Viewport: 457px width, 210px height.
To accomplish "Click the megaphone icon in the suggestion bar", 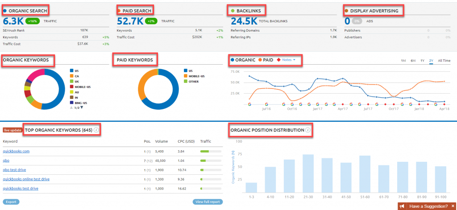I will click(402, 206).
